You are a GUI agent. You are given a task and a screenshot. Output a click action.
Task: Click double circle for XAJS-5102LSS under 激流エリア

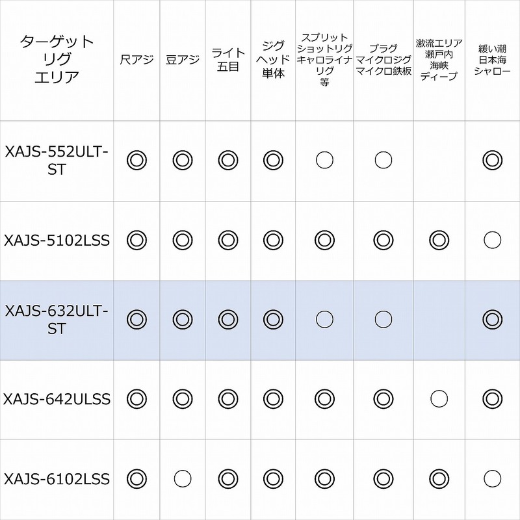tap(437, 239)
